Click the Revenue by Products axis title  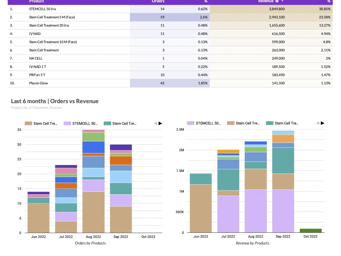click(252, 243)
